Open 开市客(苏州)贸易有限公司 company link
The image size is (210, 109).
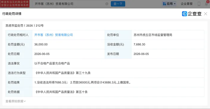coord(54,35)
